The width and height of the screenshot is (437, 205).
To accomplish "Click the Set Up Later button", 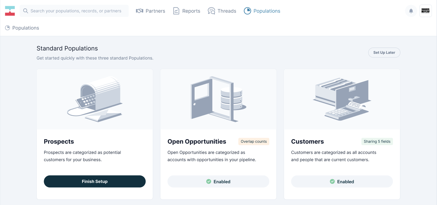I will click(x=384, y=53).
